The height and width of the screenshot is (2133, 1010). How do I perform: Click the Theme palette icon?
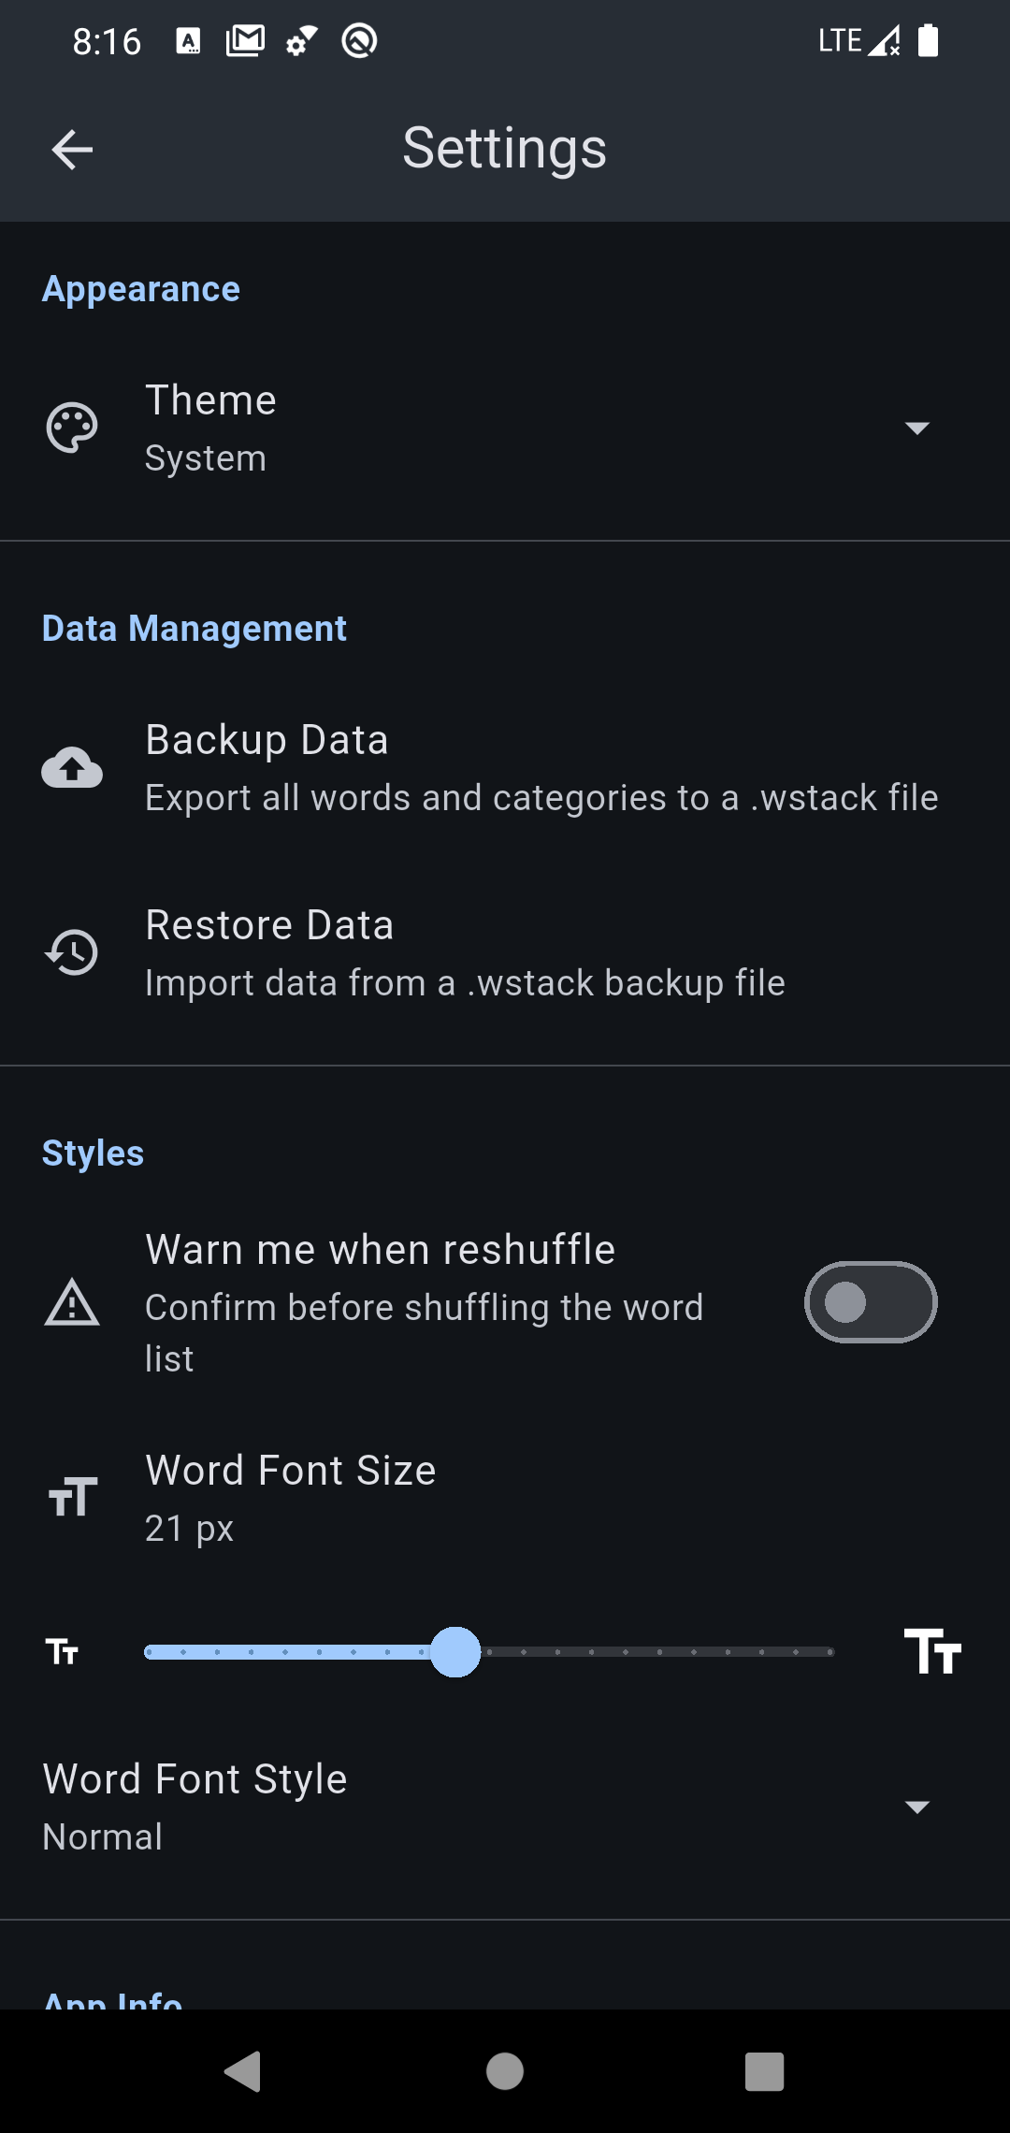pyautogui.click(x=71, y=428)
